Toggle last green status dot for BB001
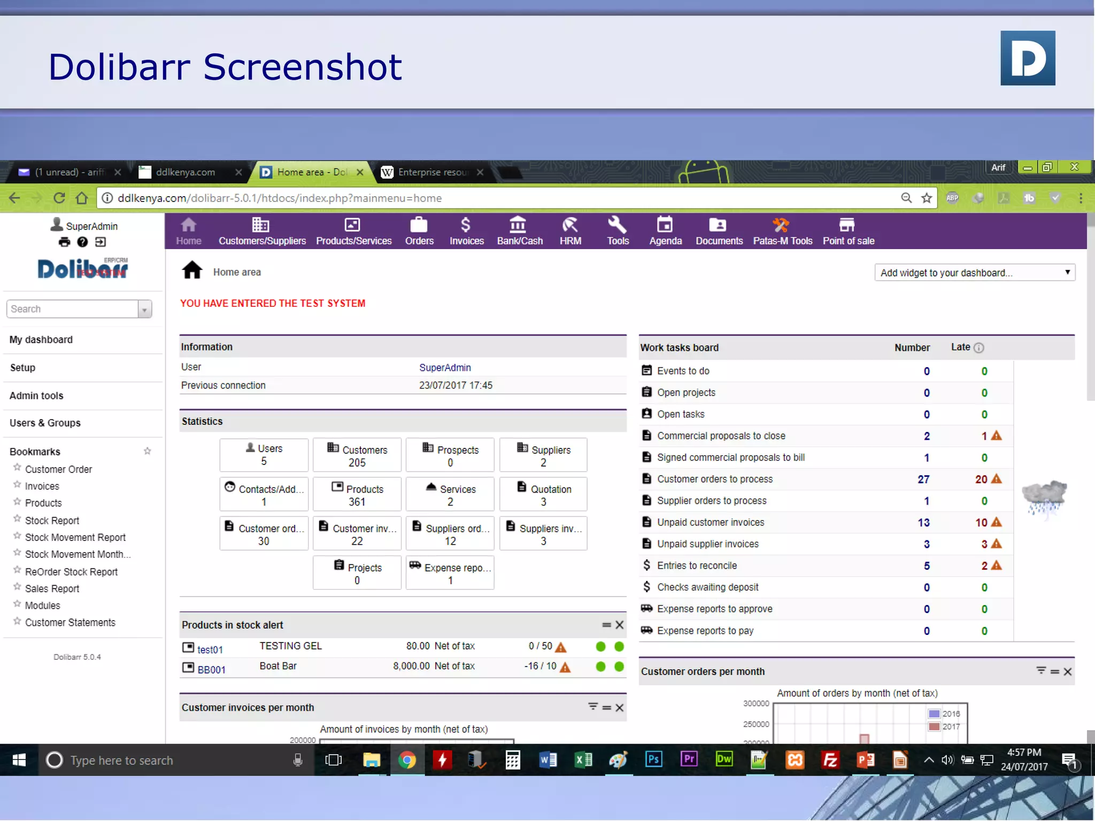 (619, 667)
